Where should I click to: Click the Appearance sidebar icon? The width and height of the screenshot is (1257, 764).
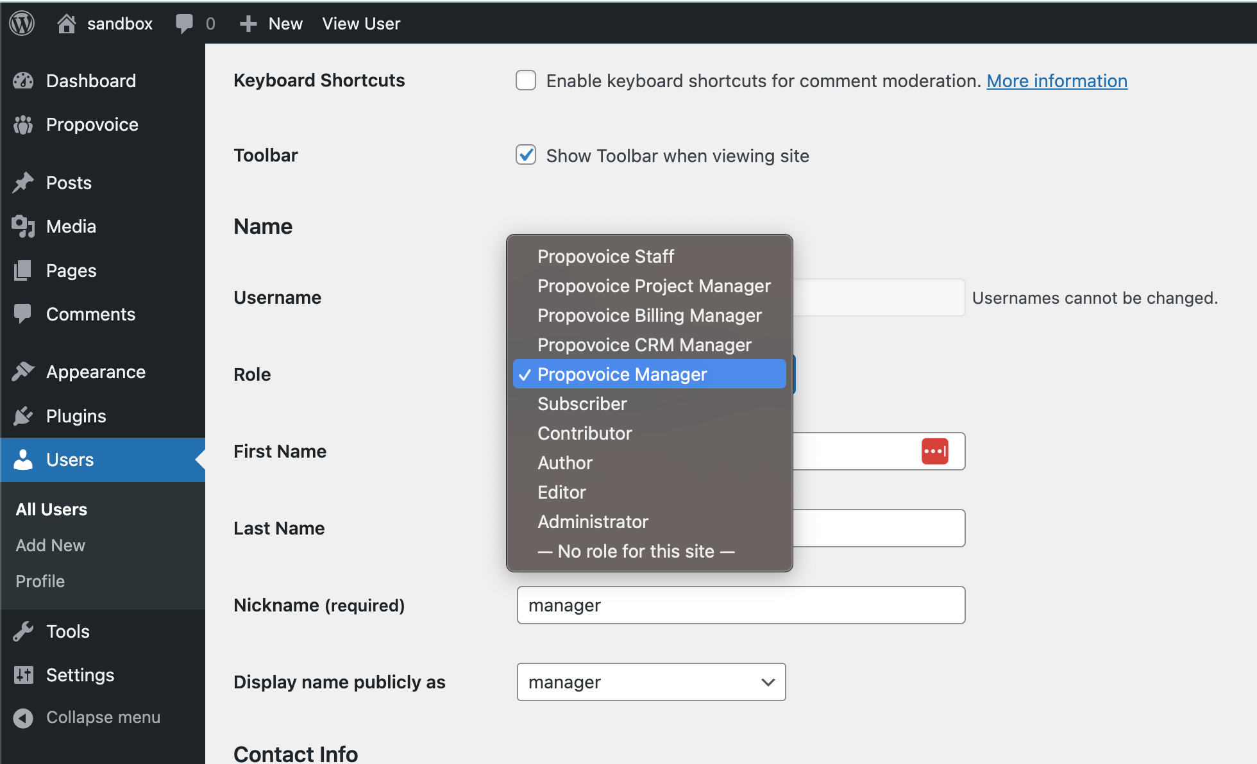pyautogui.click(x=23, y=370)
